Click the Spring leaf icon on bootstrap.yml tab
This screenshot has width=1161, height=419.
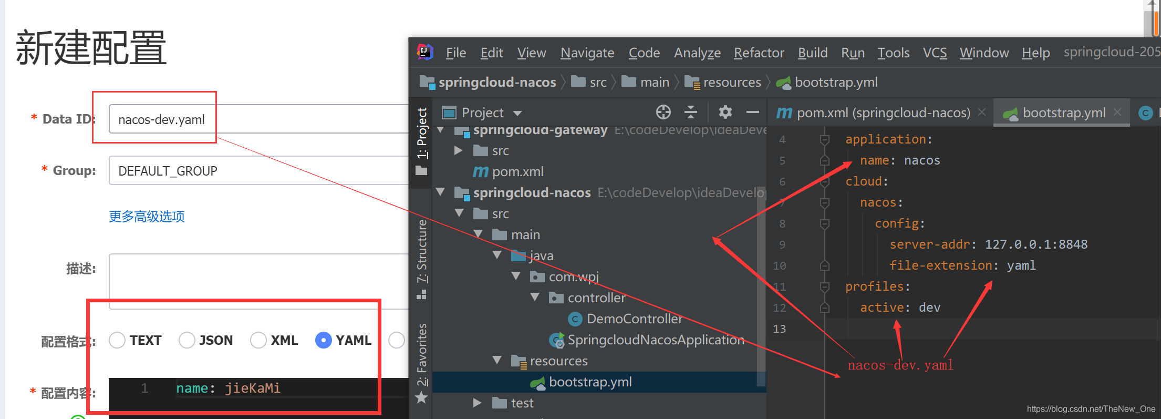click(x=1010, y=113)
